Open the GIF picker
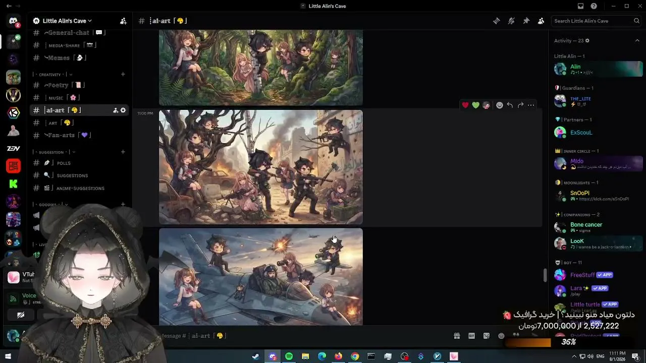This screenshot has width=646, height=363. coord(471,336)
